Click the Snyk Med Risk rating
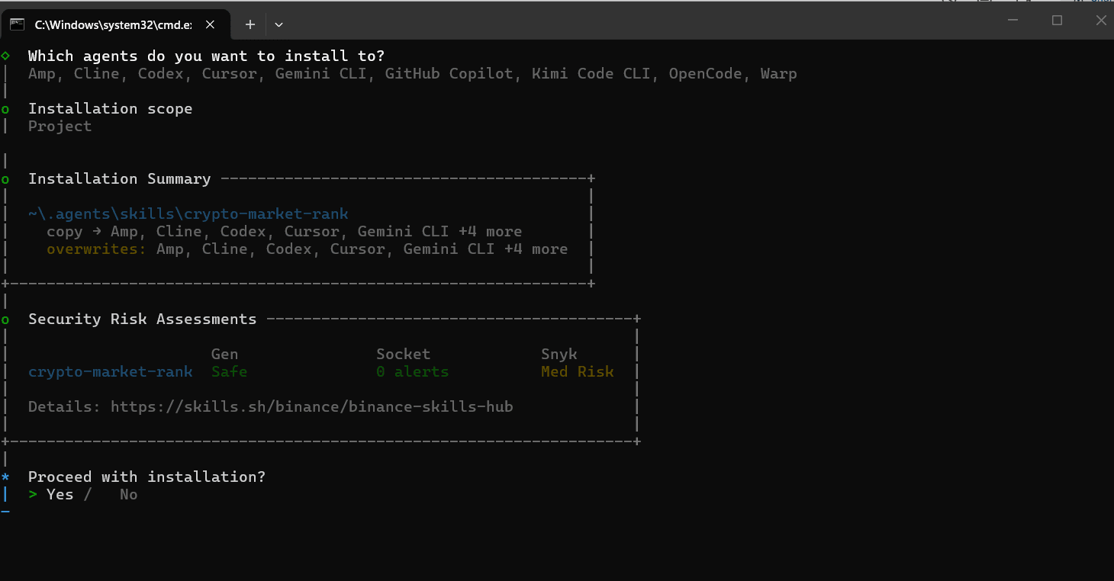1114x581 pixels. click(x=577, y=372)
